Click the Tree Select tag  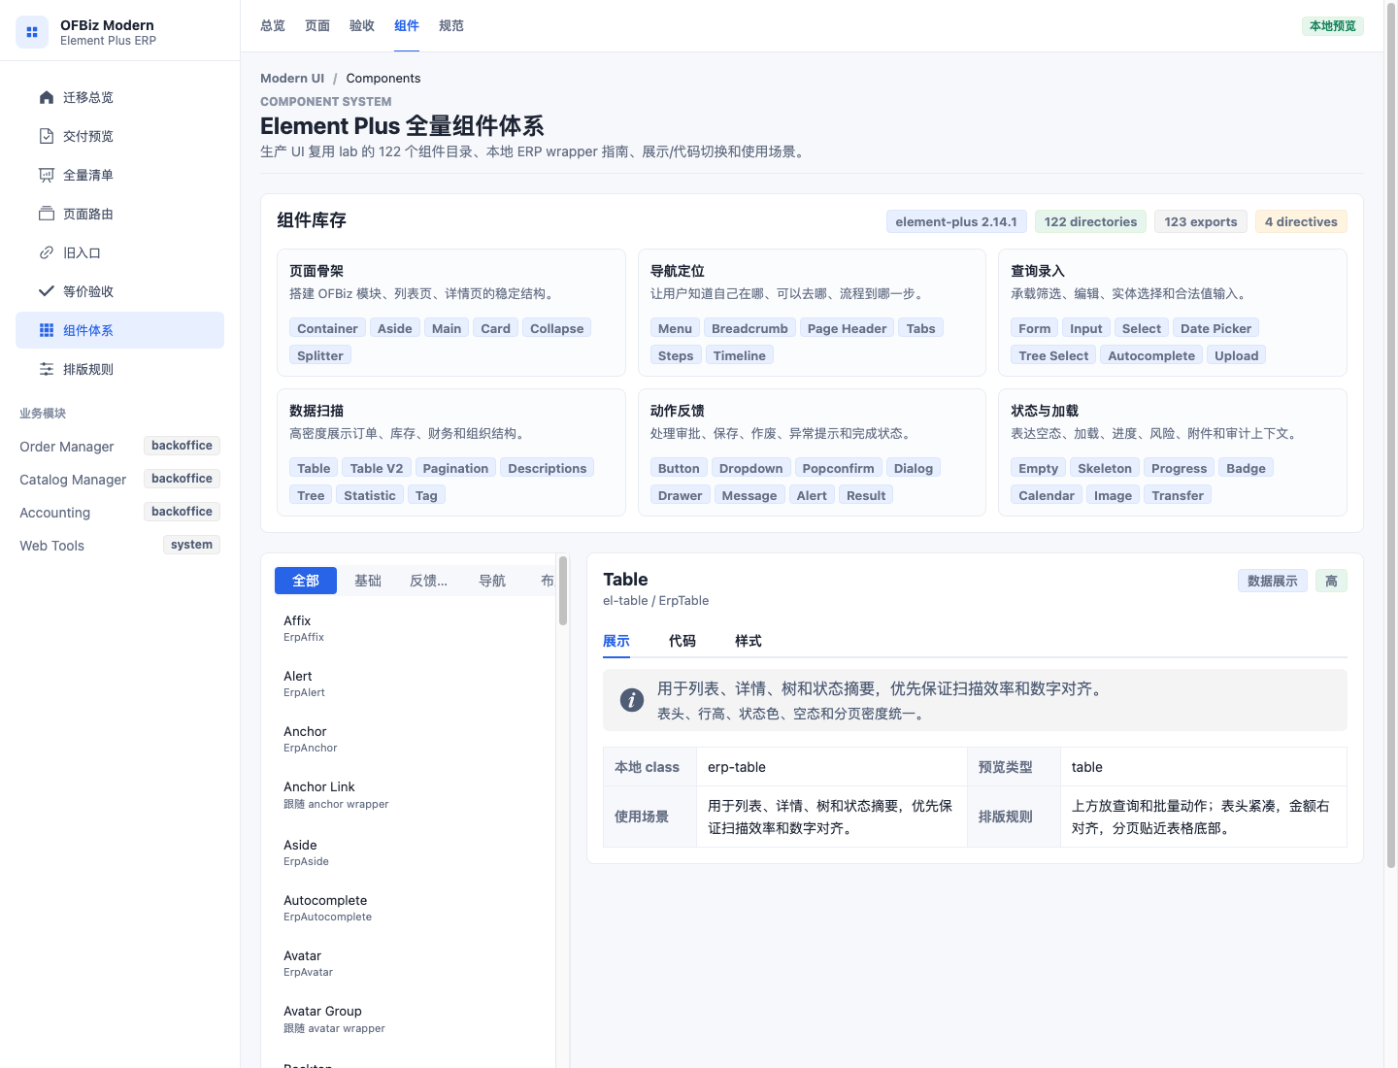point(1053,355)
